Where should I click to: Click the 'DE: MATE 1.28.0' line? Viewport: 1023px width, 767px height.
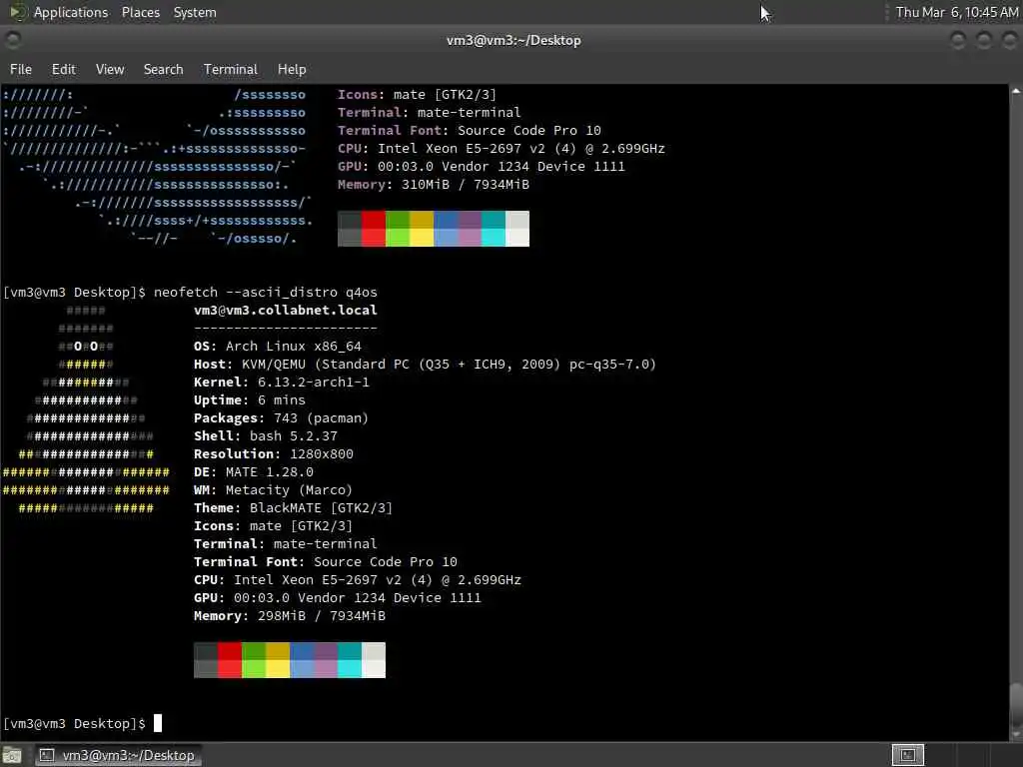[x=253, y=471]
